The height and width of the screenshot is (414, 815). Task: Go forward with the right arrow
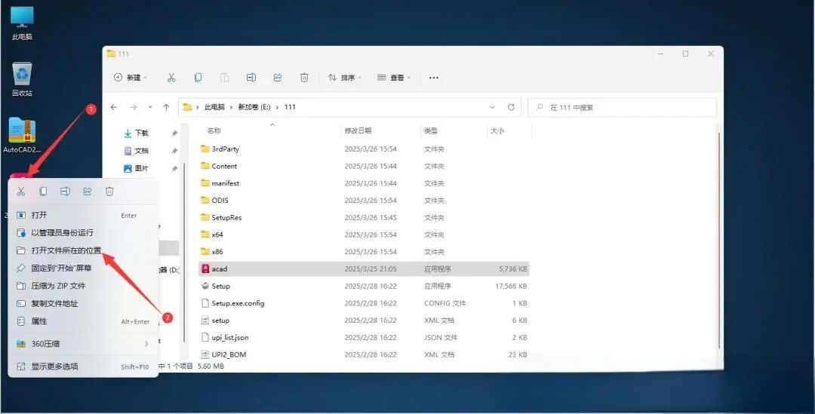click(x=134, y=107)
